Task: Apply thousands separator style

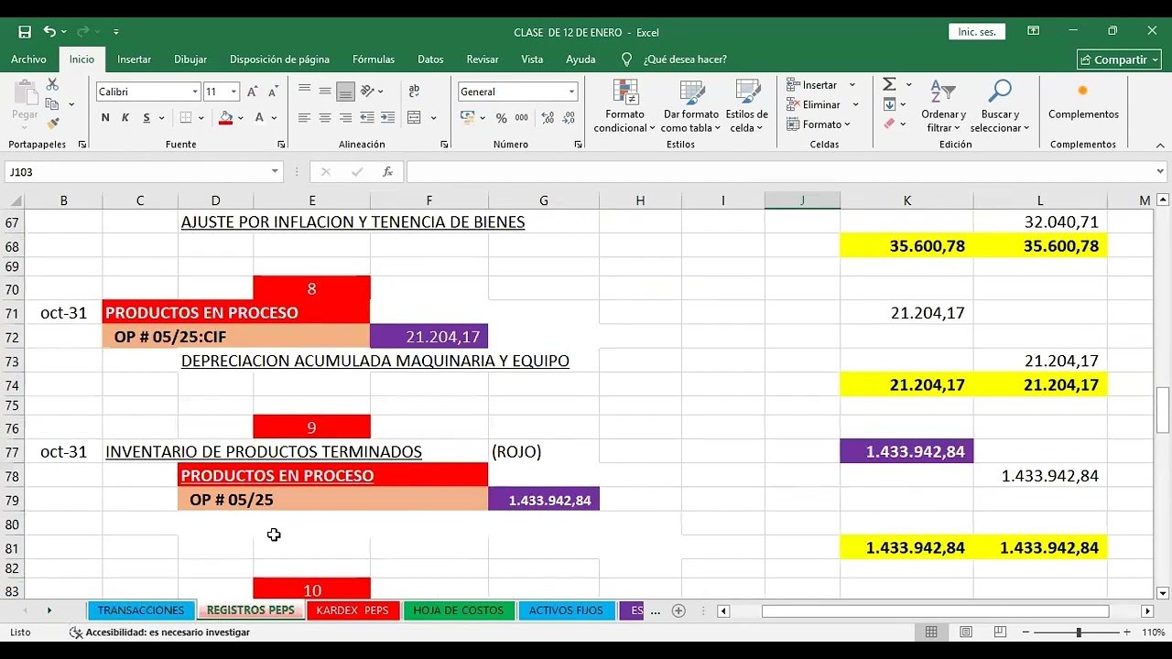Action: (x=521, y=117)
